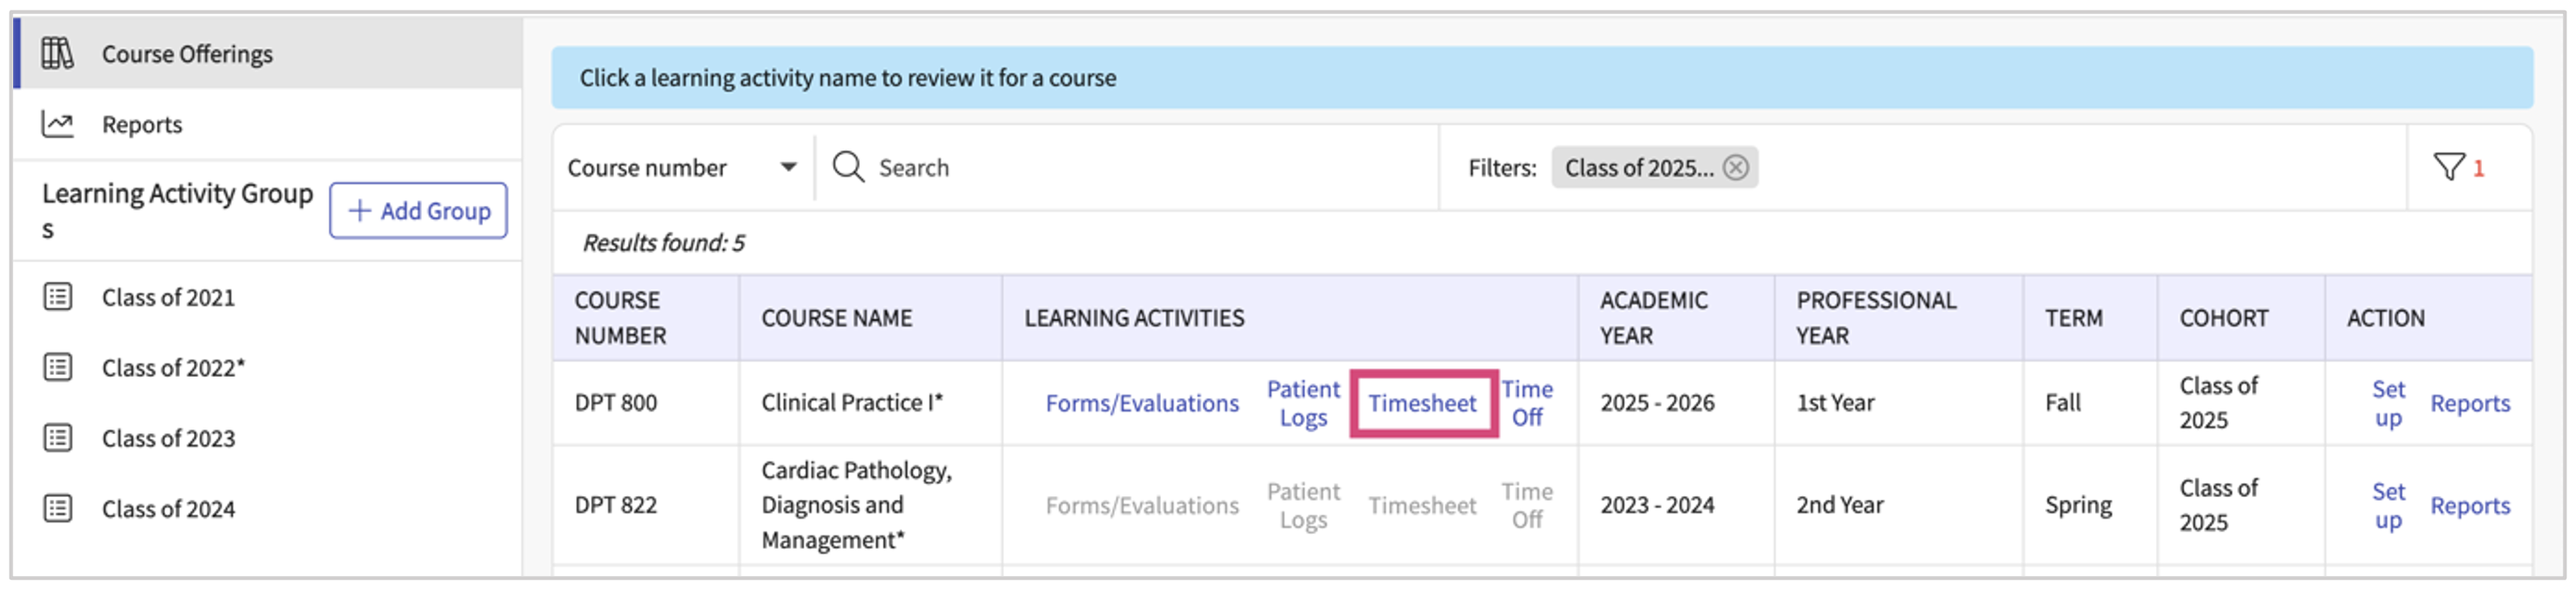Click the Class of 2021 list icon

(x=58, y=297)
